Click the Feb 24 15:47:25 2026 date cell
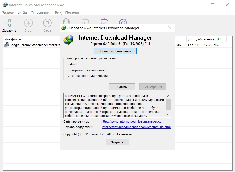 pyautogui.click(x=204, y=45)
